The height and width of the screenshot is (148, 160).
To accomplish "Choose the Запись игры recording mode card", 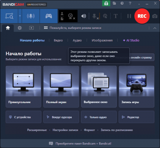I will click(137, 87).
